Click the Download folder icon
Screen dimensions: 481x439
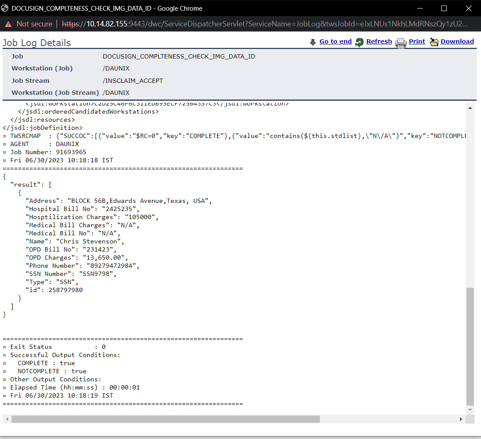[x=434, y=42]
